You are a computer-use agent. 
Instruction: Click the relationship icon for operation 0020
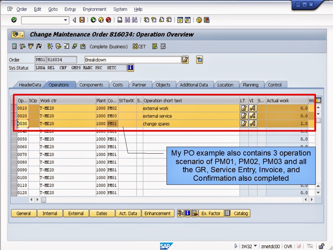click(252, 116)
